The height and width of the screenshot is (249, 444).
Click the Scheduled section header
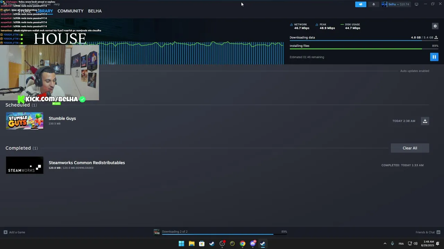(x=21, y=105)
